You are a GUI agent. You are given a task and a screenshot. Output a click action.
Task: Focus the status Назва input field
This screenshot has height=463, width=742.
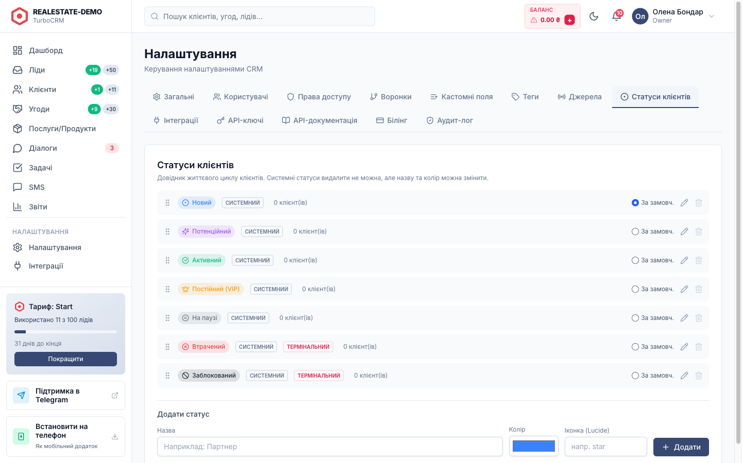pos(330,447)
